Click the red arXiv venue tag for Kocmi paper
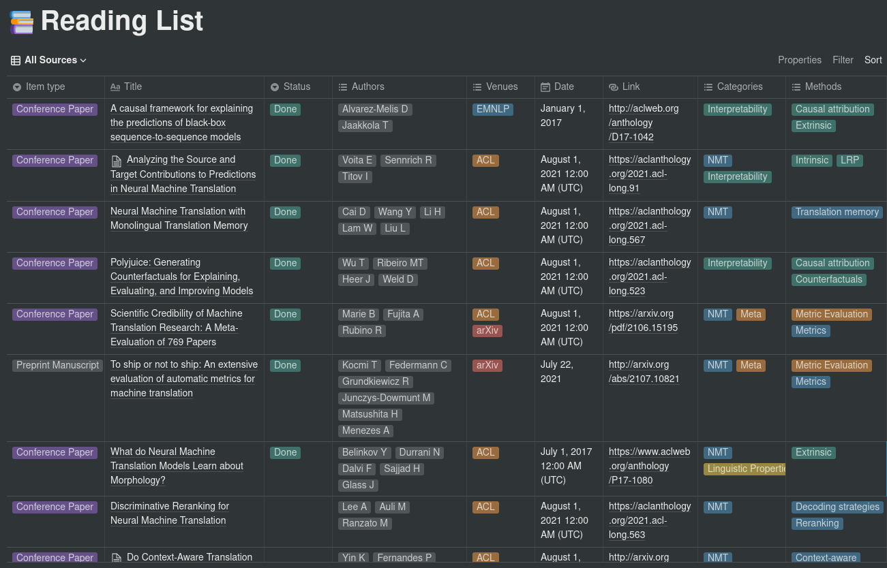The image size is (887, 568). tap(487, 365)
